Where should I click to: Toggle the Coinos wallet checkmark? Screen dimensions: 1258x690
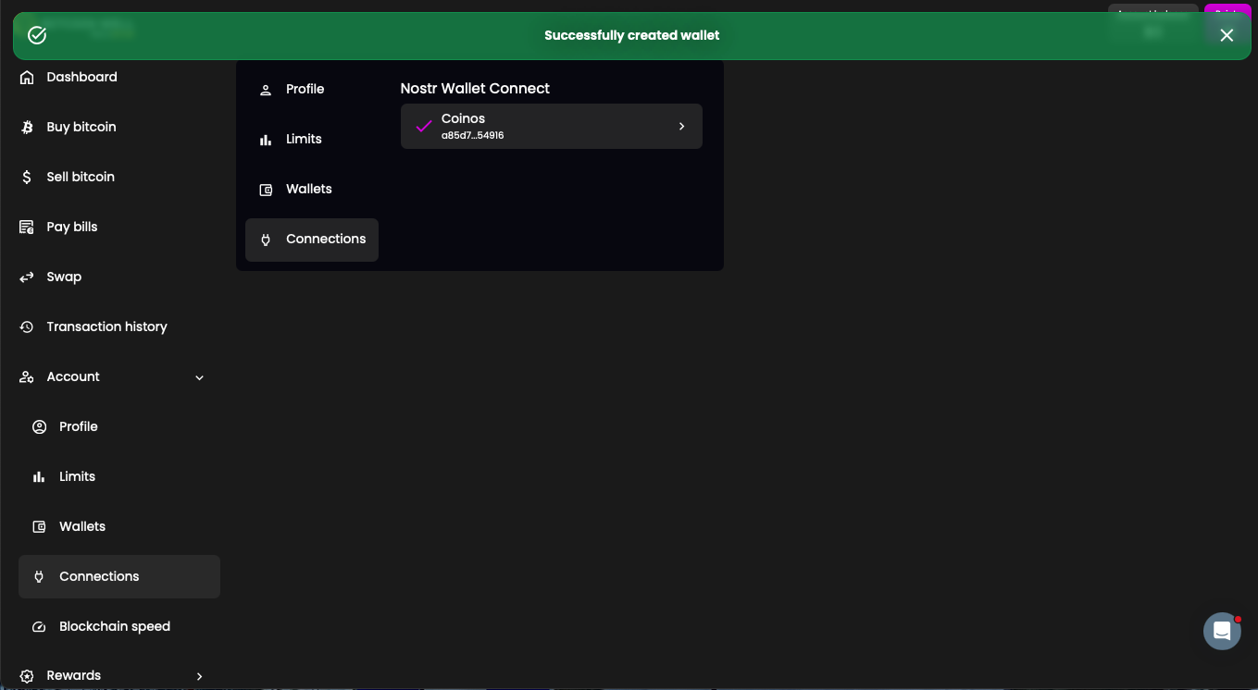pos(424,126)
